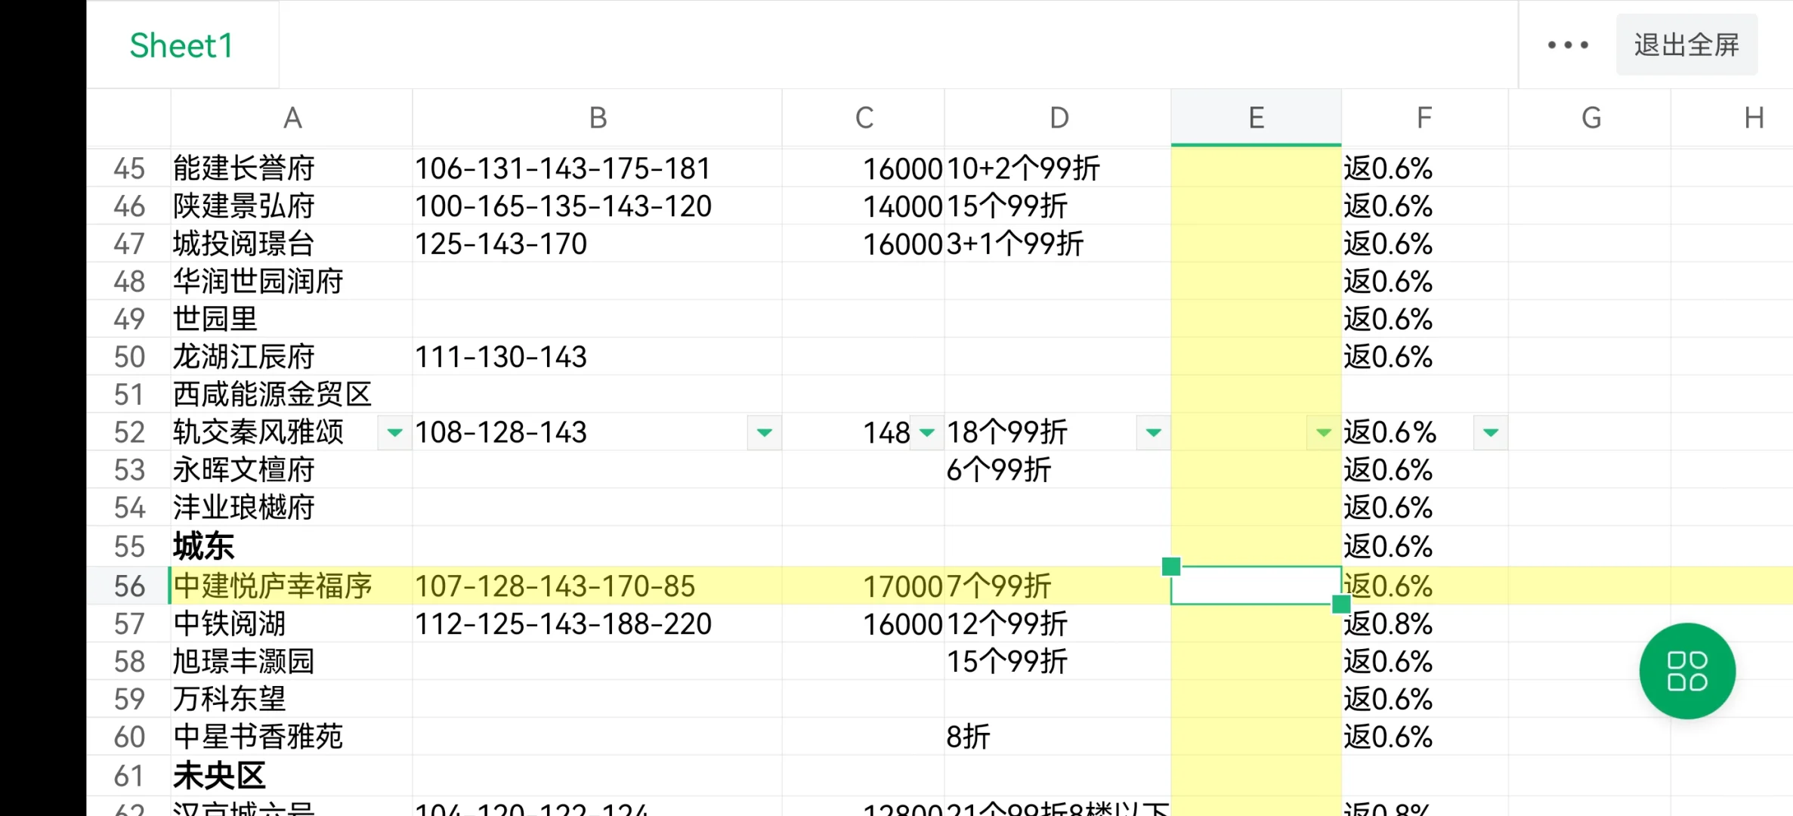This screenshot has width=1793, height=816.
Task: Click cell 8折 in row 60
Action: pos(1058,737)
